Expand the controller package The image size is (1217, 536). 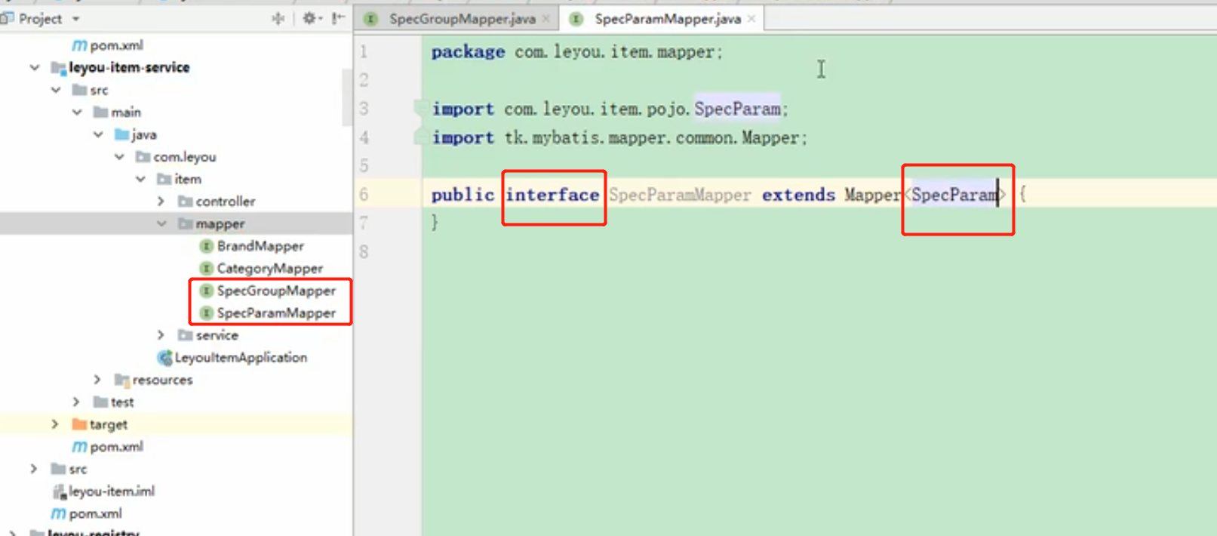pos(161,201)
